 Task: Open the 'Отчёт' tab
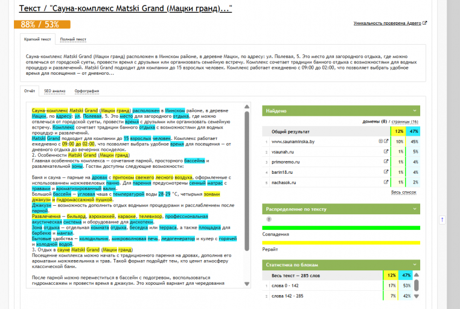30,91
